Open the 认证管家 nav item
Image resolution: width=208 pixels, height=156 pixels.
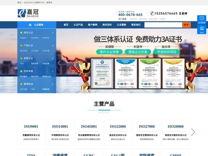[122, 25]
